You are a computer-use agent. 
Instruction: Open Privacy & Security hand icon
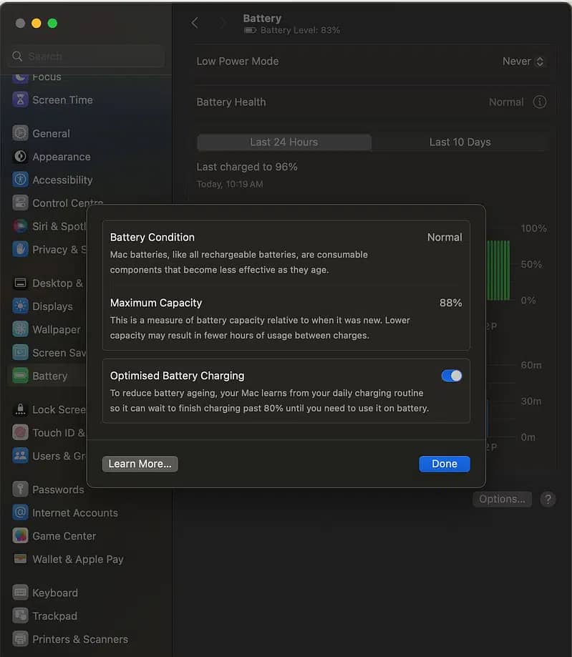pos(20,249)
